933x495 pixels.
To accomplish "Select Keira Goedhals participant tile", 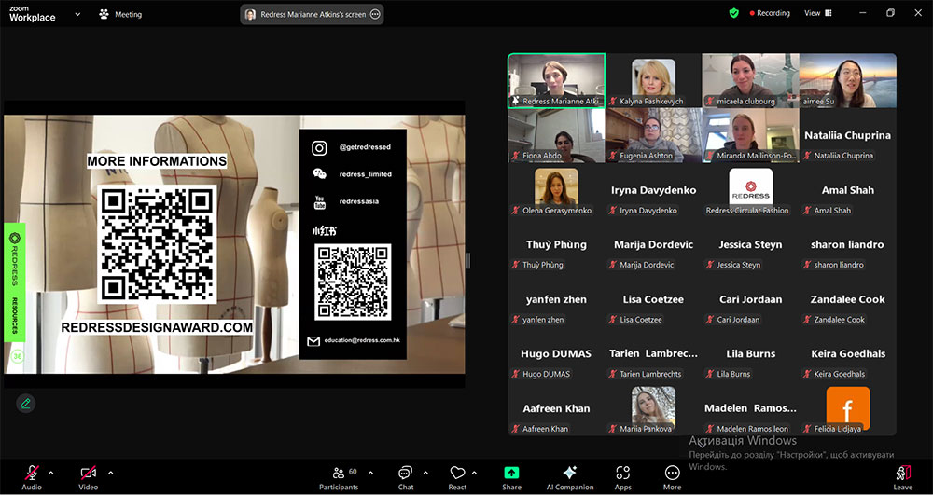I will point(848,354).
